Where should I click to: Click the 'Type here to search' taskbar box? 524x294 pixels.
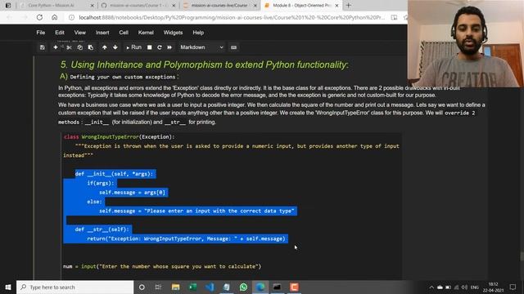[75, 287]
